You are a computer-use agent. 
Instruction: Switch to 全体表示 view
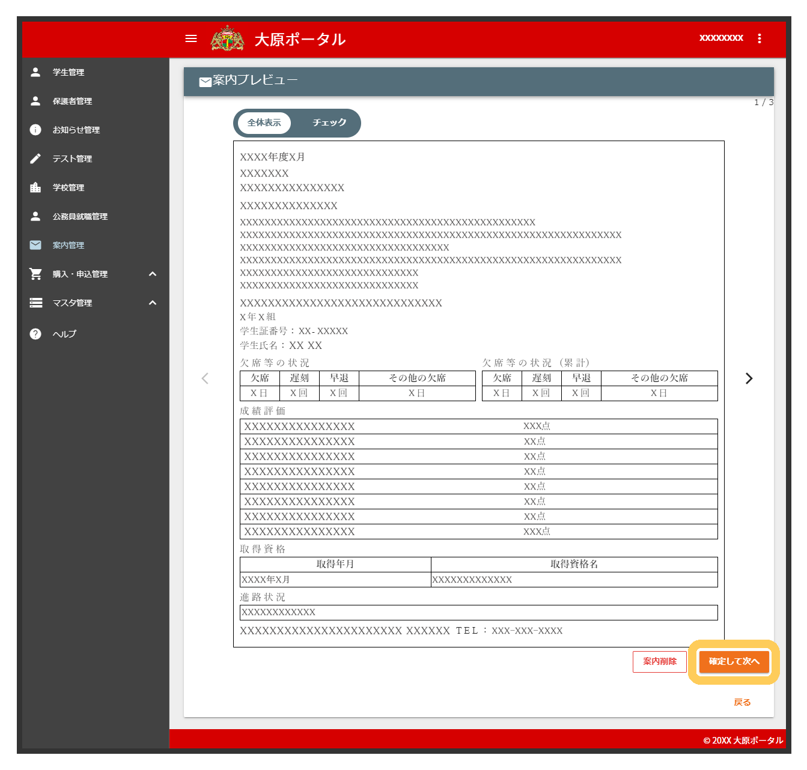pyautogui.click(x=264, y=123)
